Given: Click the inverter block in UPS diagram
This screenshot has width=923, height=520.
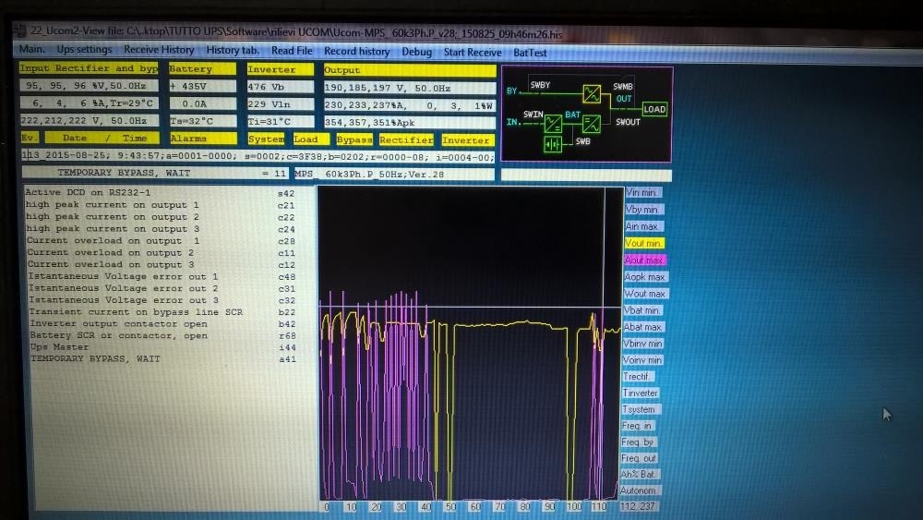Looking at the screenshot, I should click(592, 124).
